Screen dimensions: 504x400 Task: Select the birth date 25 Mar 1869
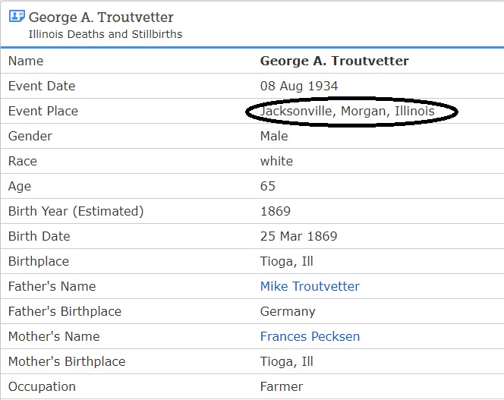point(298,236)
